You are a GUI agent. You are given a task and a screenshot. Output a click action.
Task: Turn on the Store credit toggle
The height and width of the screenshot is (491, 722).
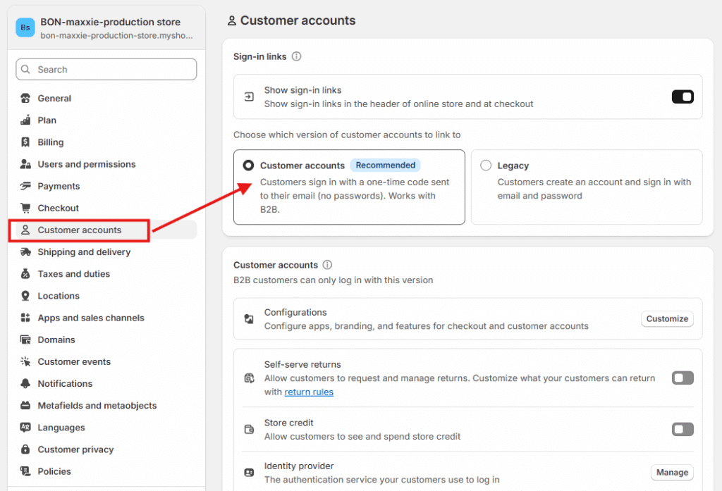pyautogui.click(x=683, y=429)
